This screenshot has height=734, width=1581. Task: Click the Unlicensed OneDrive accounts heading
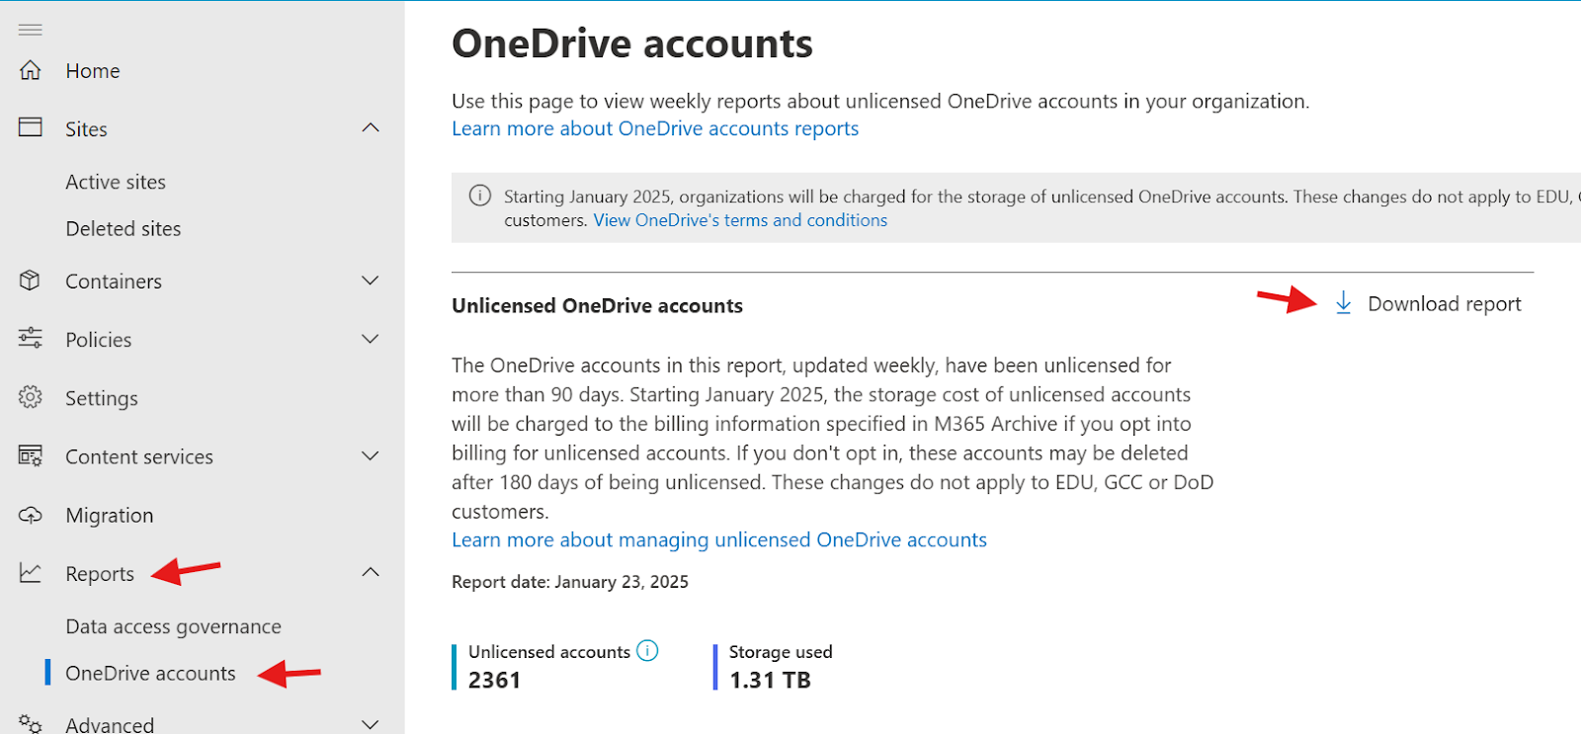tap(597, 305)
